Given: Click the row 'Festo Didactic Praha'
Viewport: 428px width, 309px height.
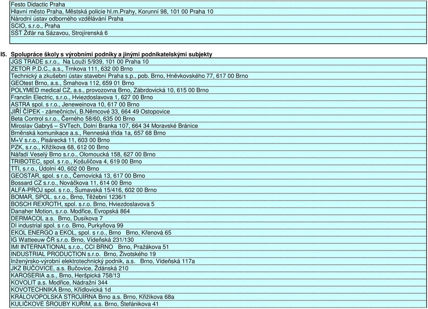Looking at the screenshot, I should (218, 4).
